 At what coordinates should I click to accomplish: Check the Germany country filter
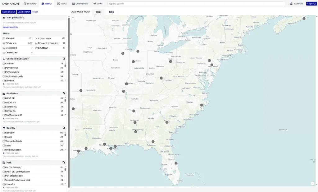point(4,133)
